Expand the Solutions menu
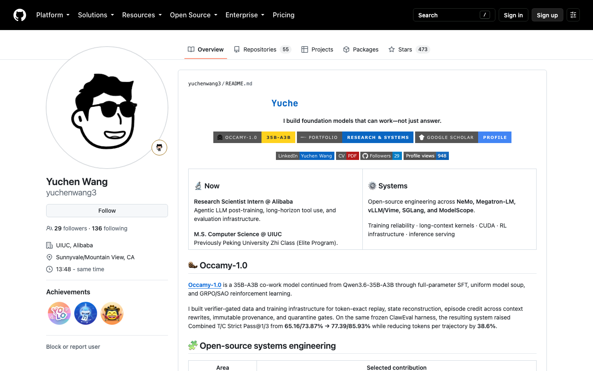The height and width of the screenshot is (371, 593). (x=96, y=15)
